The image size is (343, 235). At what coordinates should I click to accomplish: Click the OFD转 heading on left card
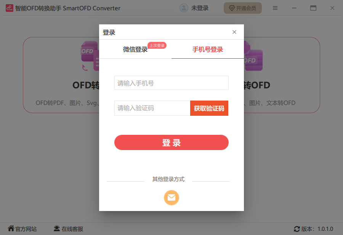[x=86, y=85]
